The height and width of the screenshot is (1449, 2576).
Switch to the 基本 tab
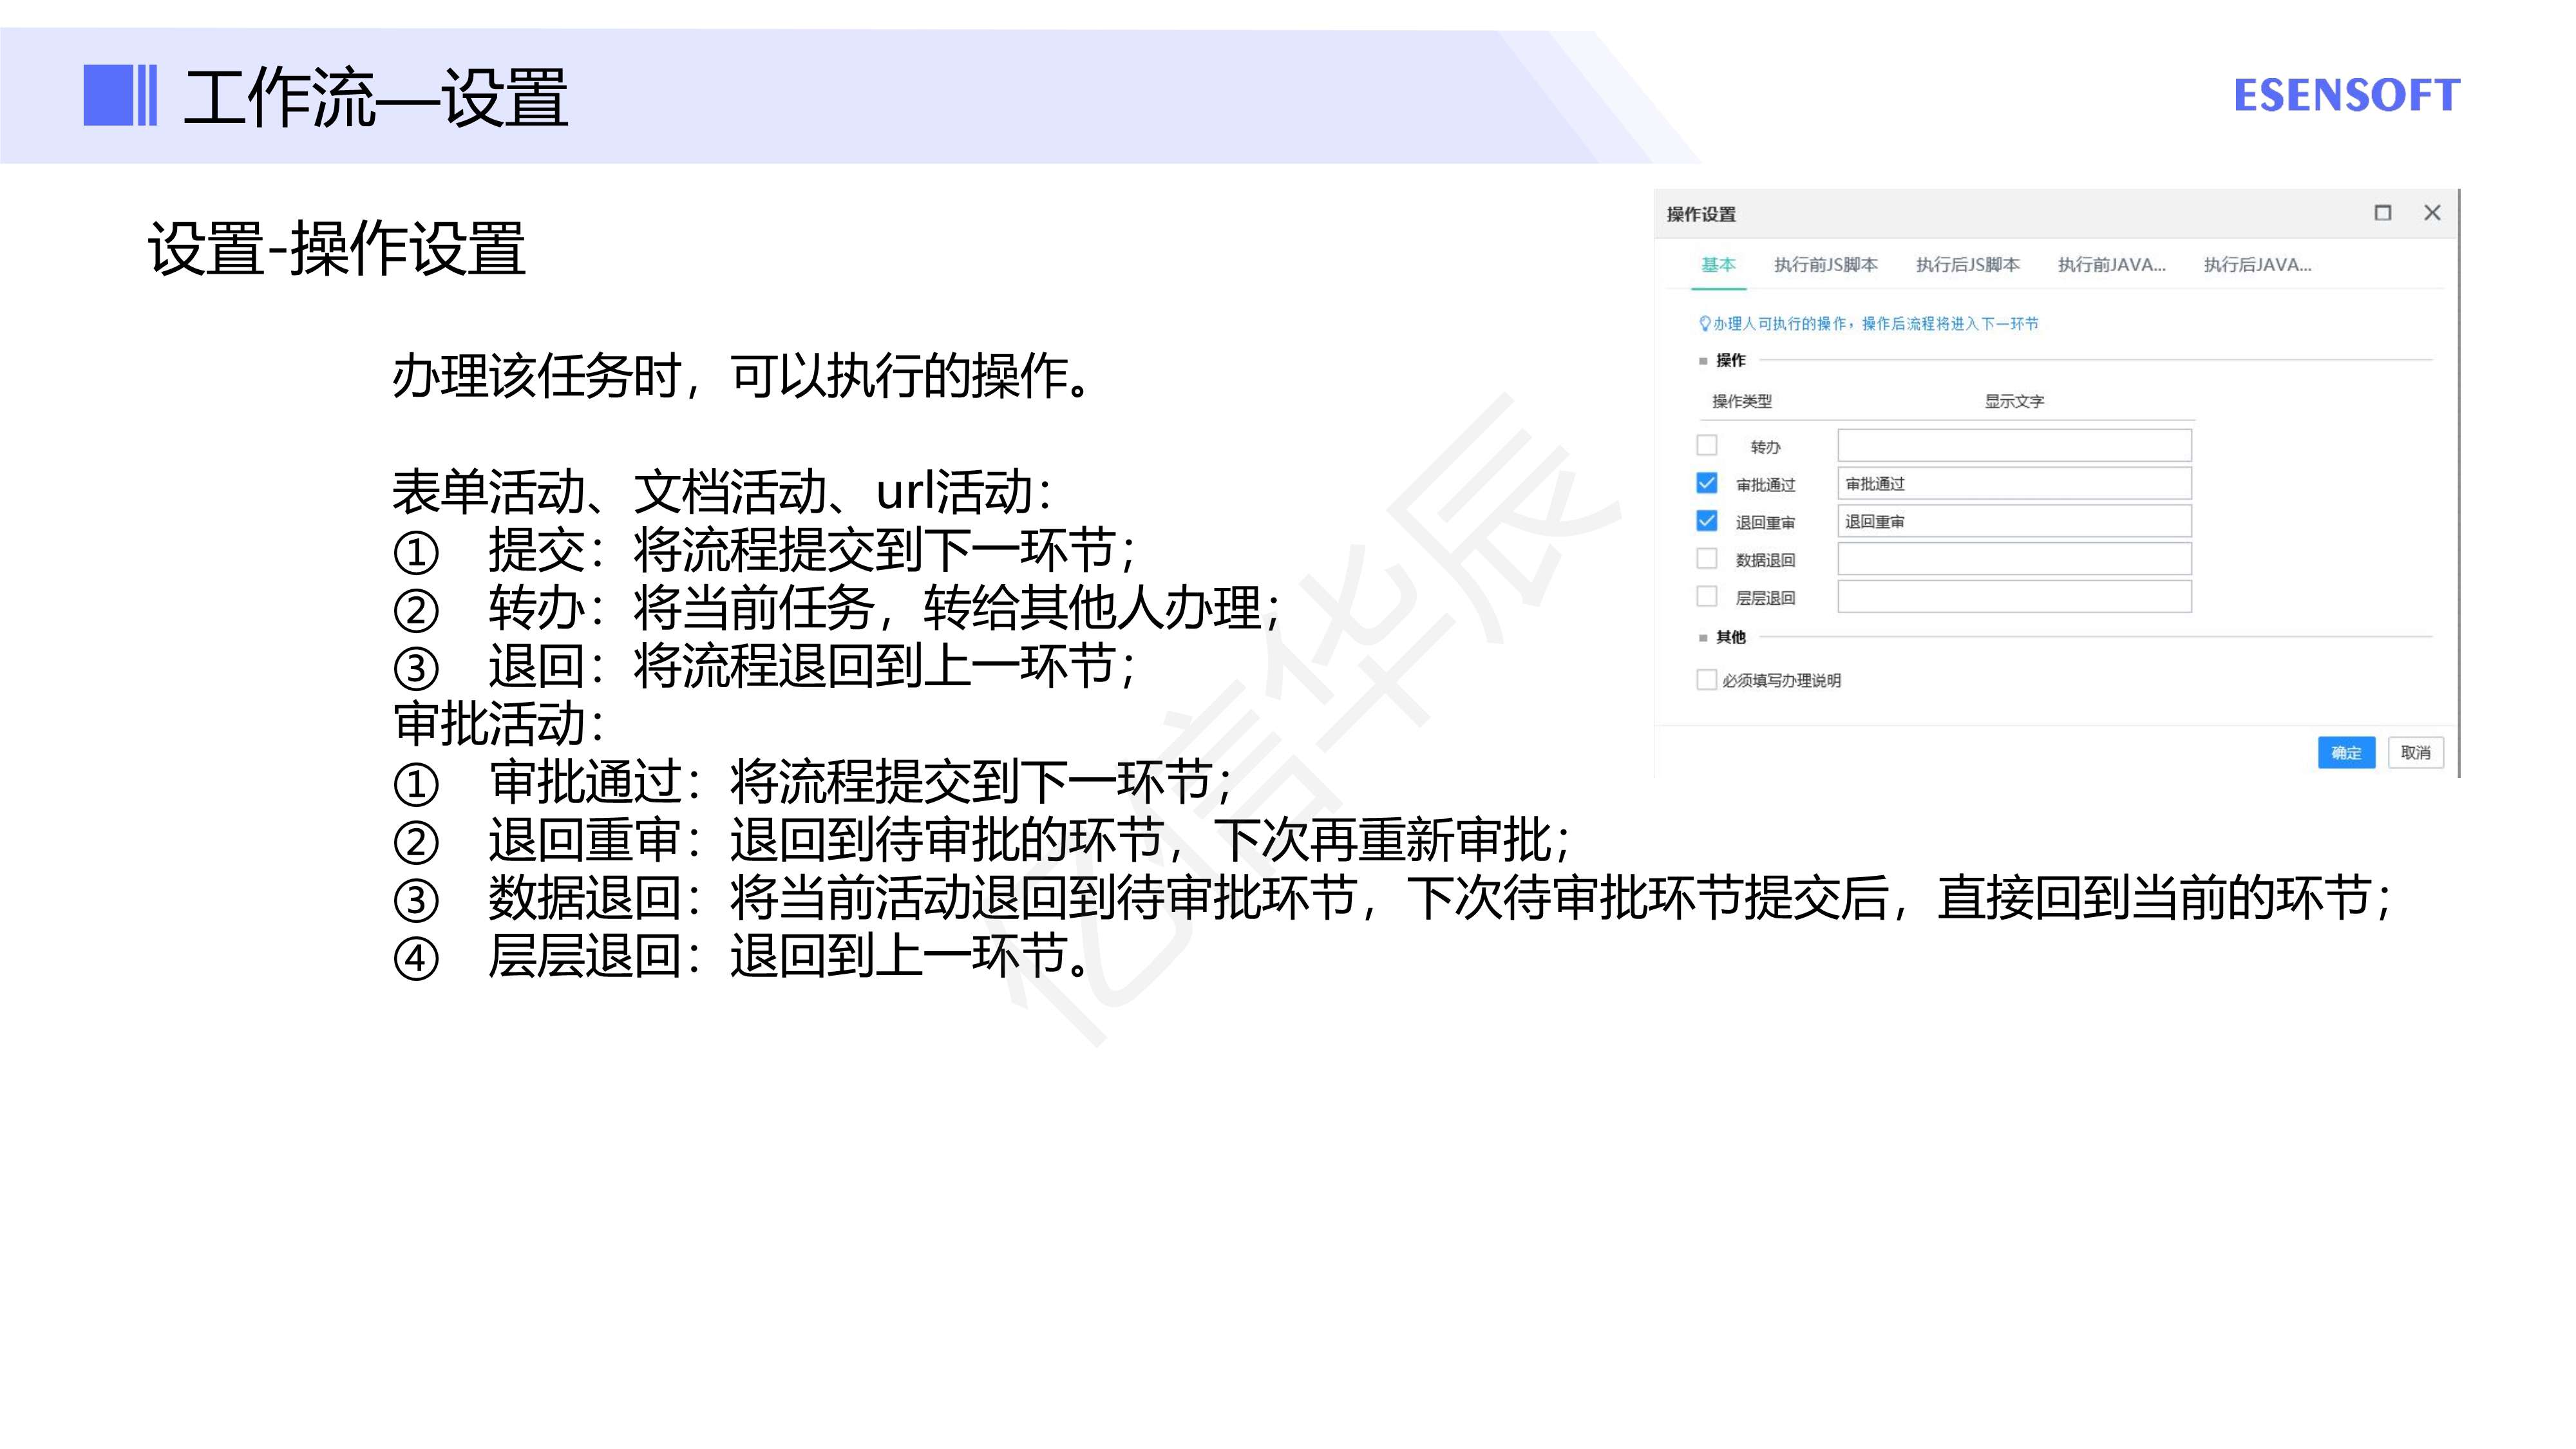1718,265
